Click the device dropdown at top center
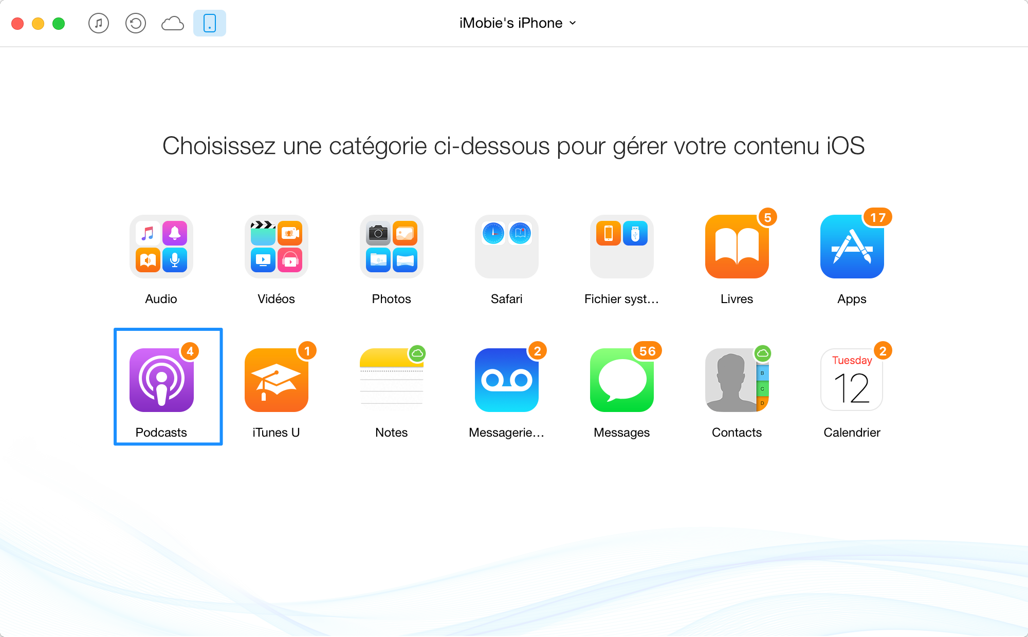 [x=514, y=22]
